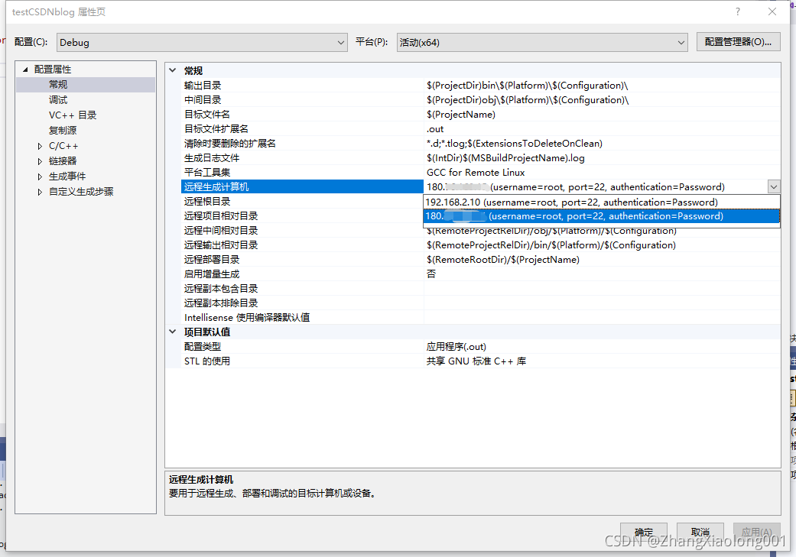Click the 目标文件扩展名 property row
Image resolution: width=796 pixels, height=557 pixels.
click(x=481, y=129)
